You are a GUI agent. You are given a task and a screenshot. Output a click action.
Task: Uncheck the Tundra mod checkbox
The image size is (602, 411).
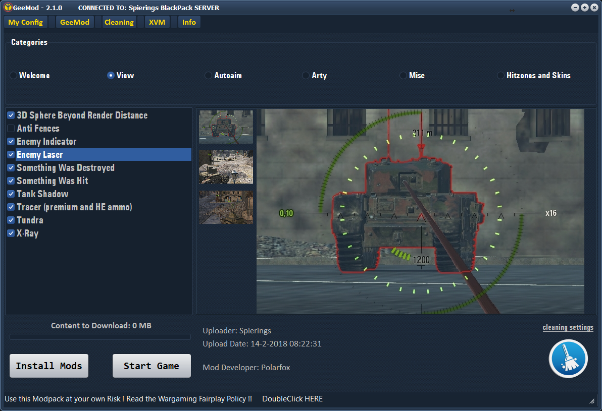pyautogui.click(x=11, y=220)
